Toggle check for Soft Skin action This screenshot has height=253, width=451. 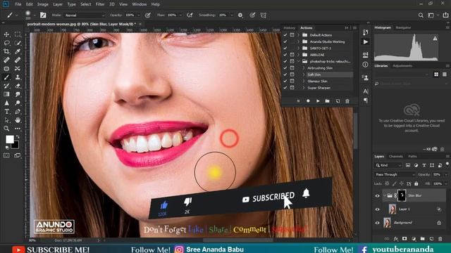(x=285, y=74)
